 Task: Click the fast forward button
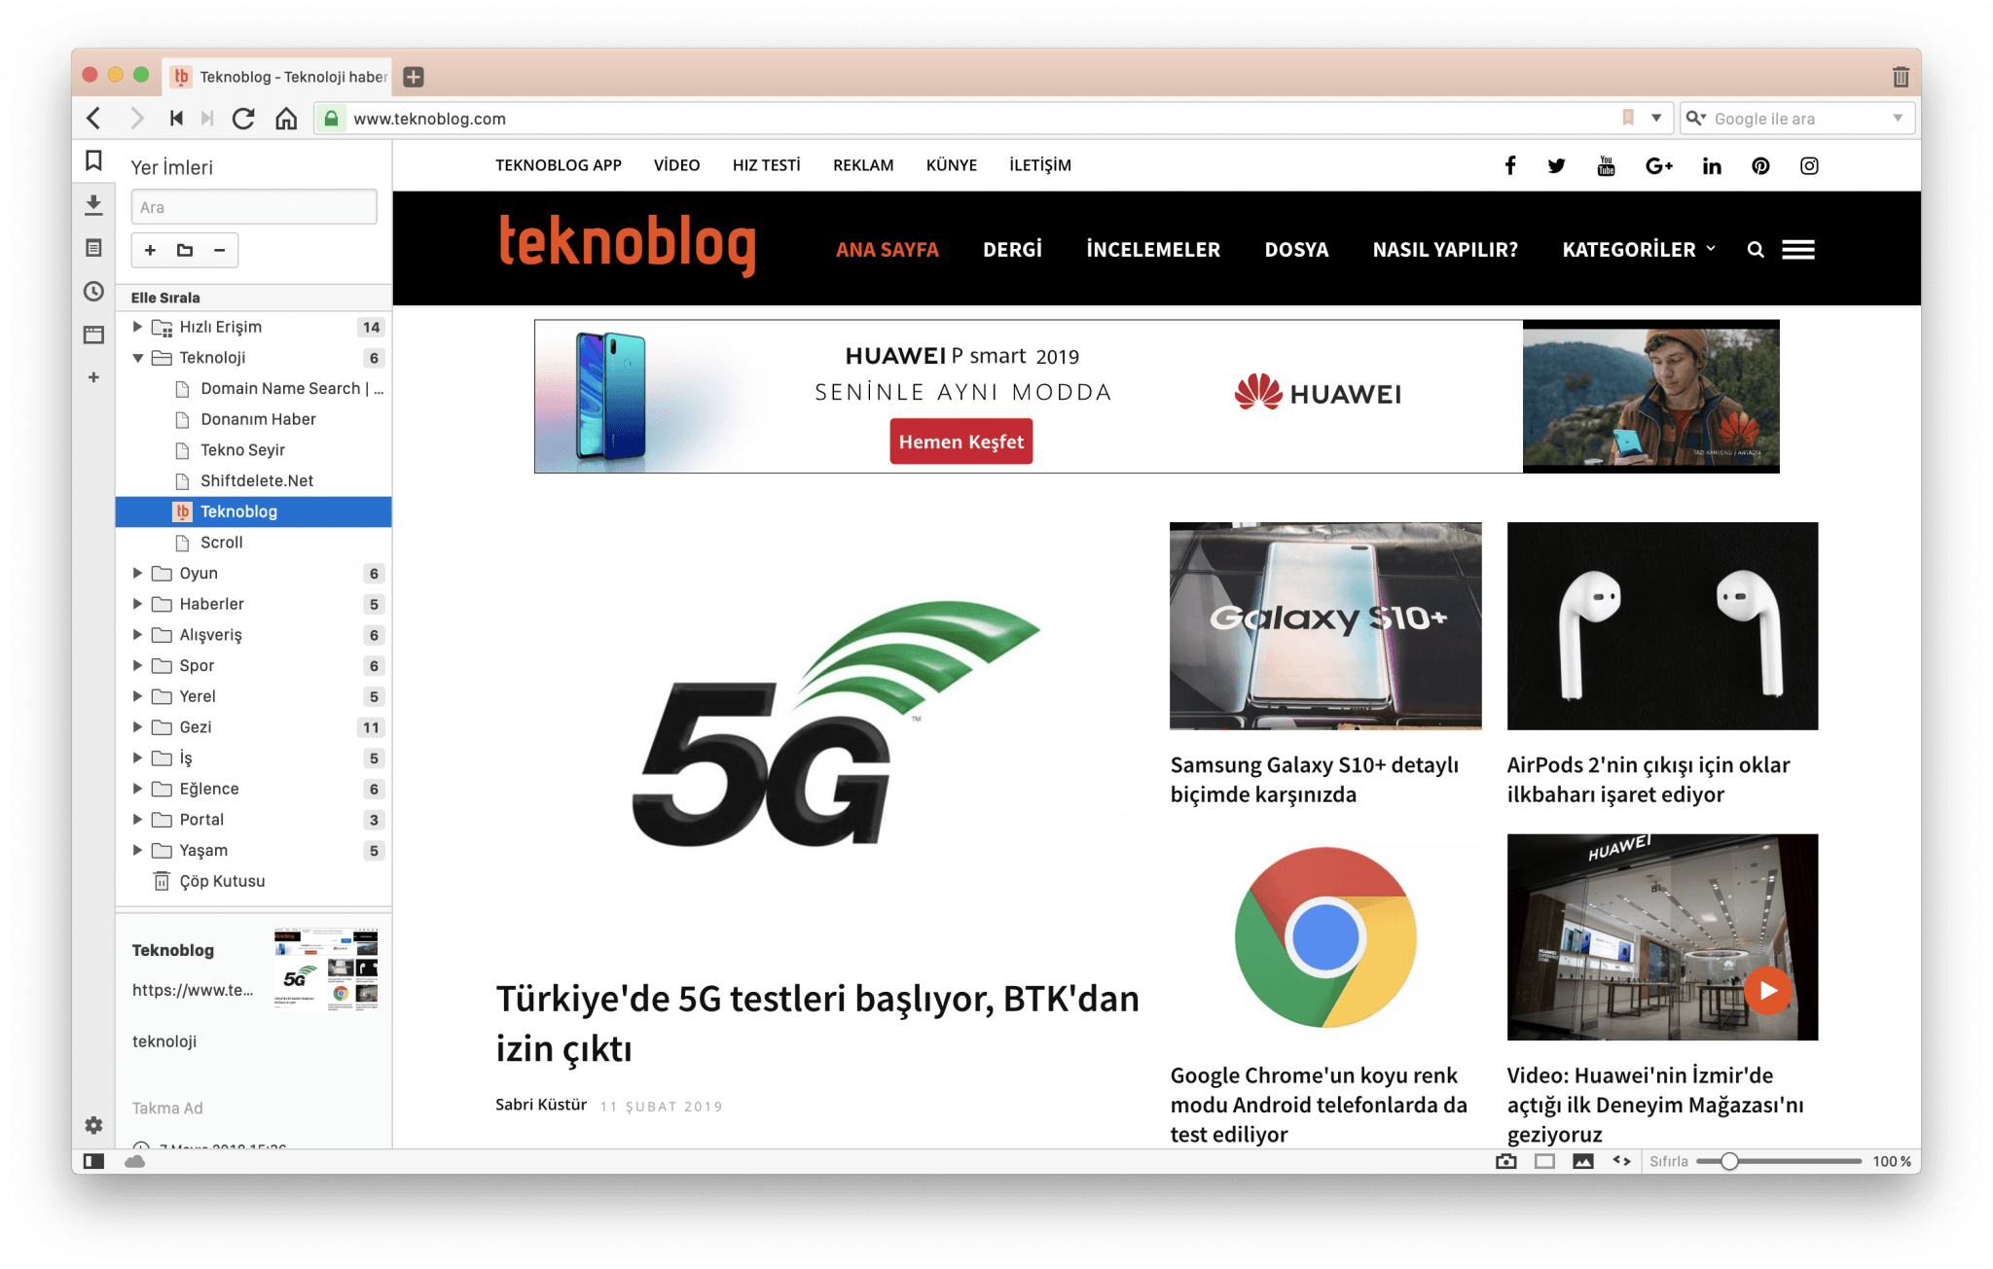coord(207,119)
